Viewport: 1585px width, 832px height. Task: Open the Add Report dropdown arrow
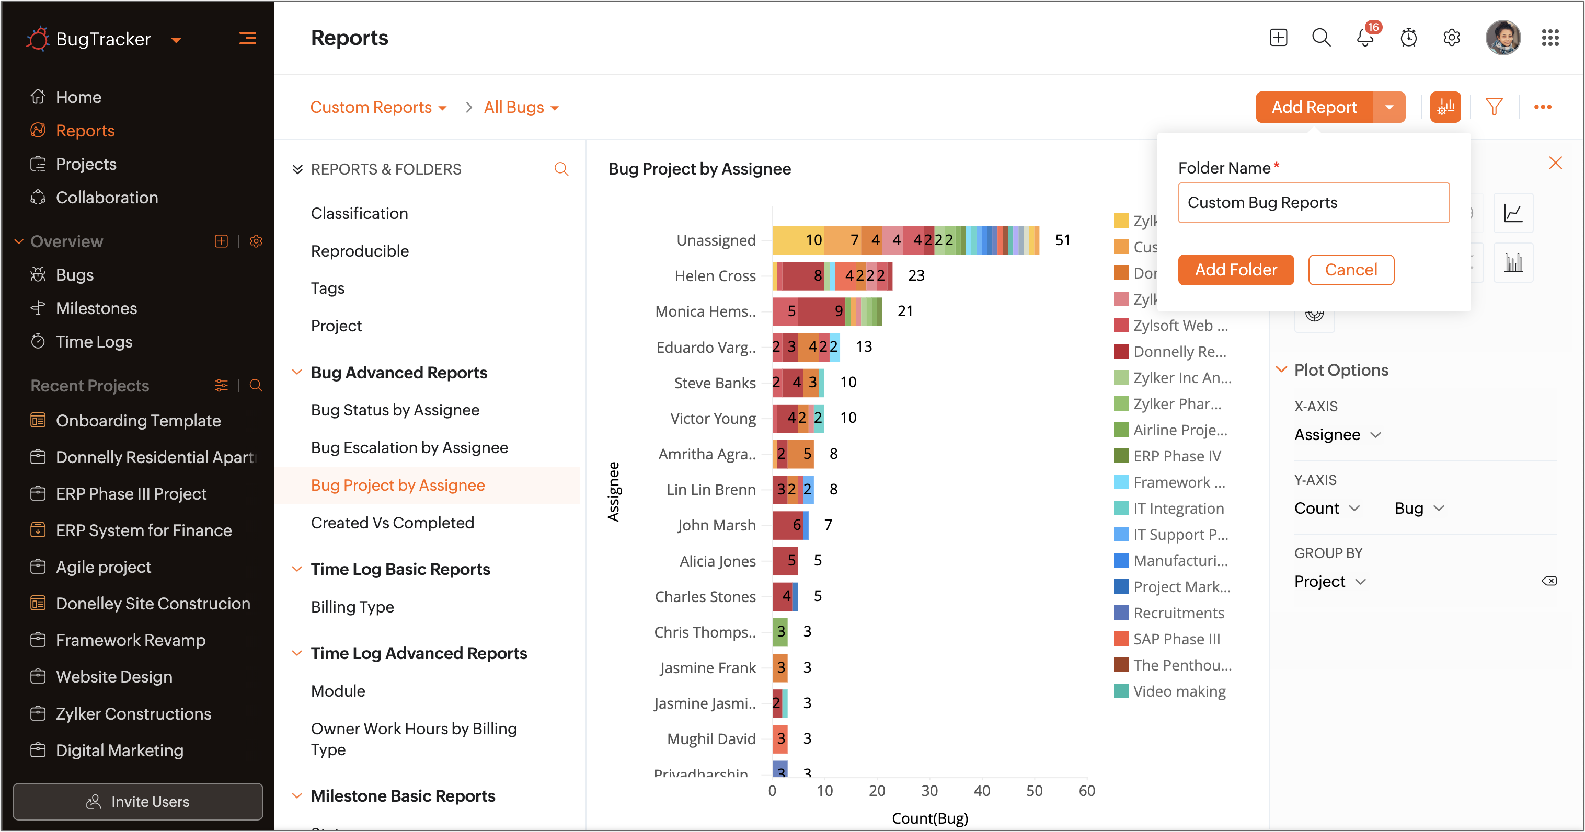(x=1389, y=107)
